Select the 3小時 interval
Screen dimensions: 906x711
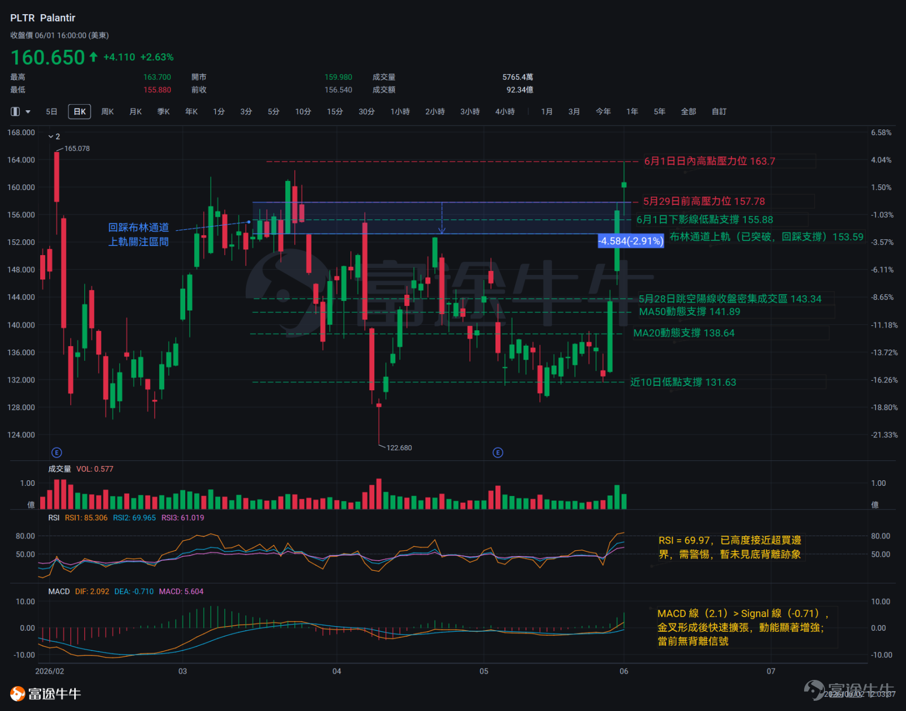[x=470, y=111]
